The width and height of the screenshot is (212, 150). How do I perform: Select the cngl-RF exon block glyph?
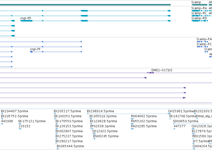click(26, 21)
